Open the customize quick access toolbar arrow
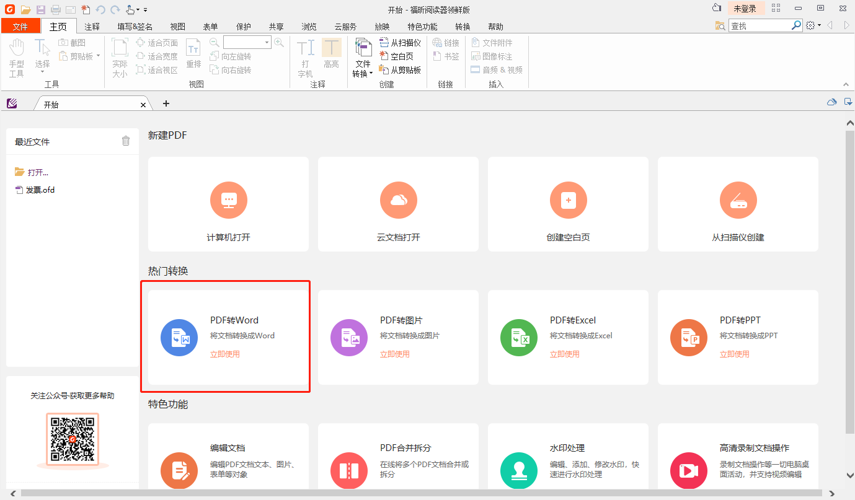The image size is (855, 500). click(145, 10)
